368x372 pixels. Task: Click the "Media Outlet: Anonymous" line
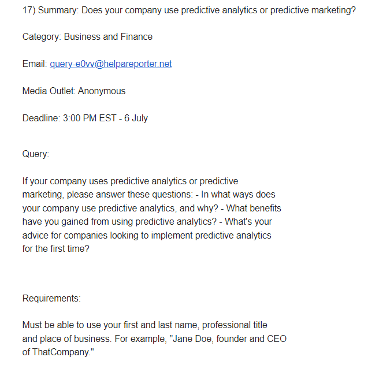73,91
